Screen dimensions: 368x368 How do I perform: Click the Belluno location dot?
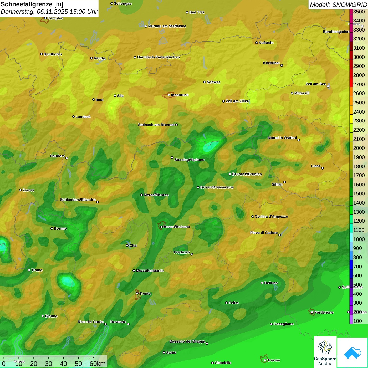(x=262, y=283)
